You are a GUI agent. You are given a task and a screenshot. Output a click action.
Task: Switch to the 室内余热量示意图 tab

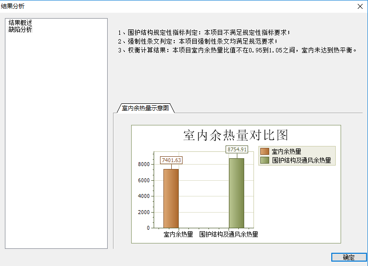point(145,108)
